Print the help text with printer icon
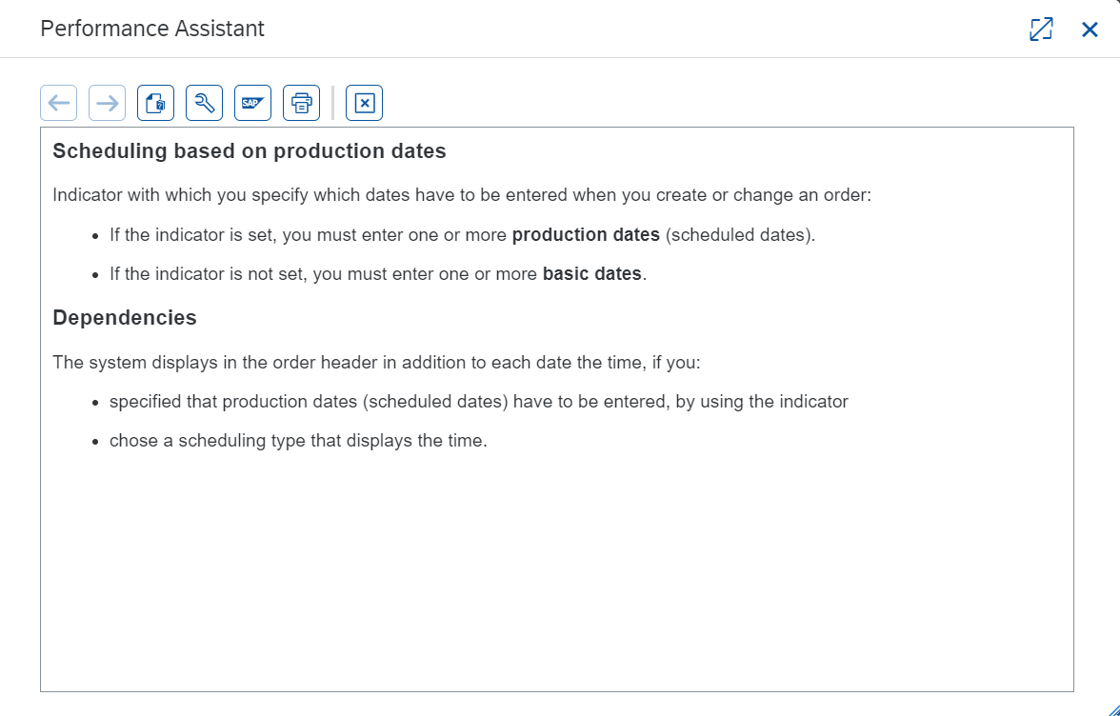 click(301, 103)
